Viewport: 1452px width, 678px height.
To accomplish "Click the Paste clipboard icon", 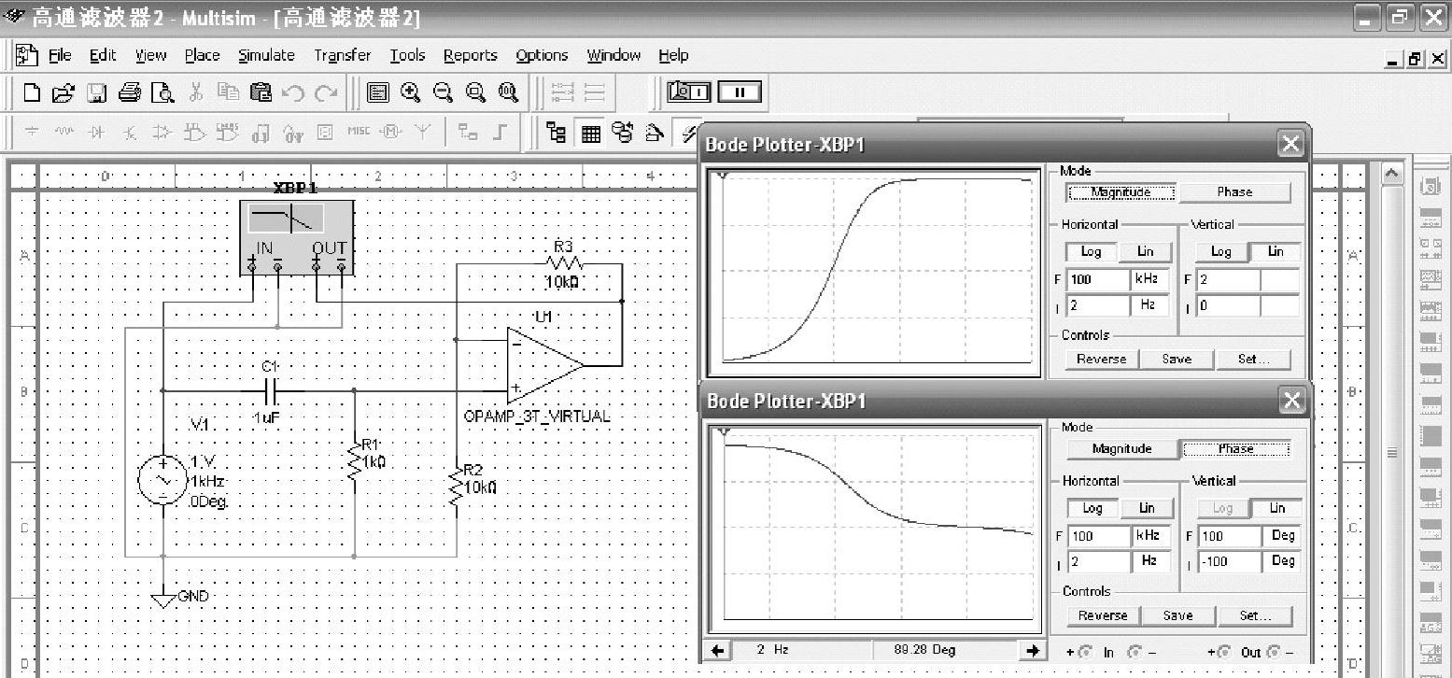I will coord(261,92).
